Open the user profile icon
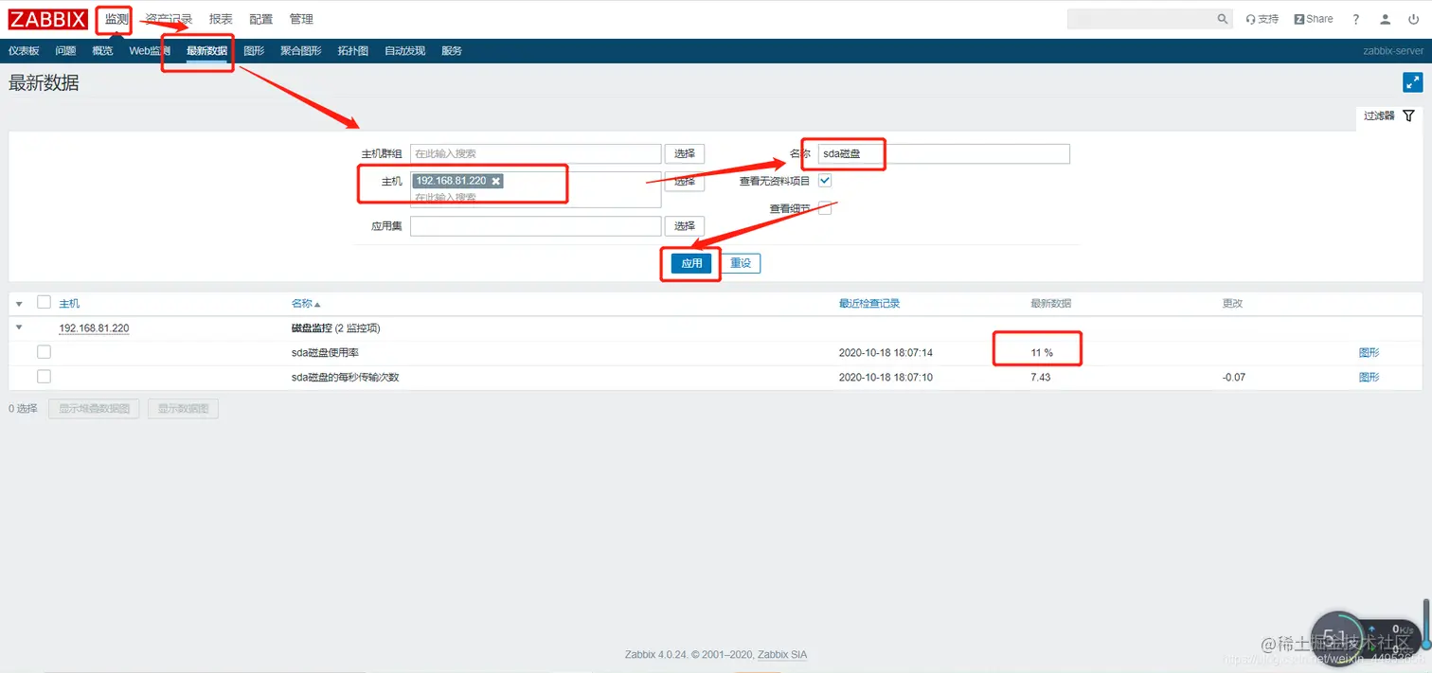The image size is (1432, 673). coord(1386,19)
